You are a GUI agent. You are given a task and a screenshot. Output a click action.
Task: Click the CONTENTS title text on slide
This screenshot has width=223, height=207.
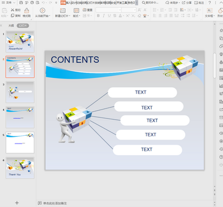(75, 60)
